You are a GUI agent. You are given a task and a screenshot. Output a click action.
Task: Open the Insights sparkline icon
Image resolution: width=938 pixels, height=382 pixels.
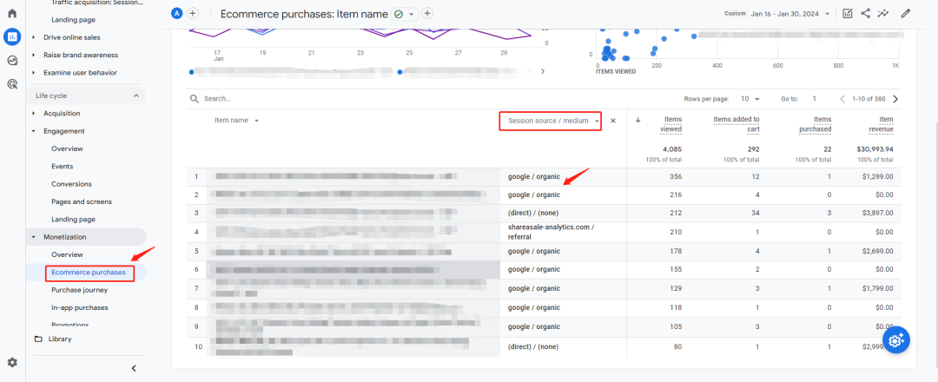[x=883, y=13]
